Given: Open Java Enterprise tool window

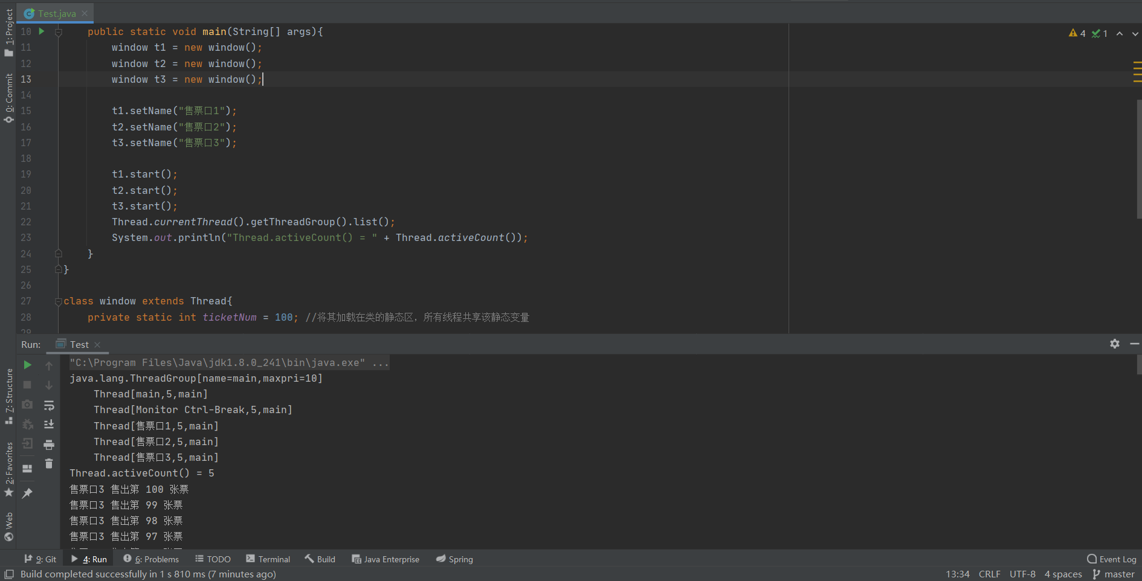Looking at the screenshot, I should point(386,559).
